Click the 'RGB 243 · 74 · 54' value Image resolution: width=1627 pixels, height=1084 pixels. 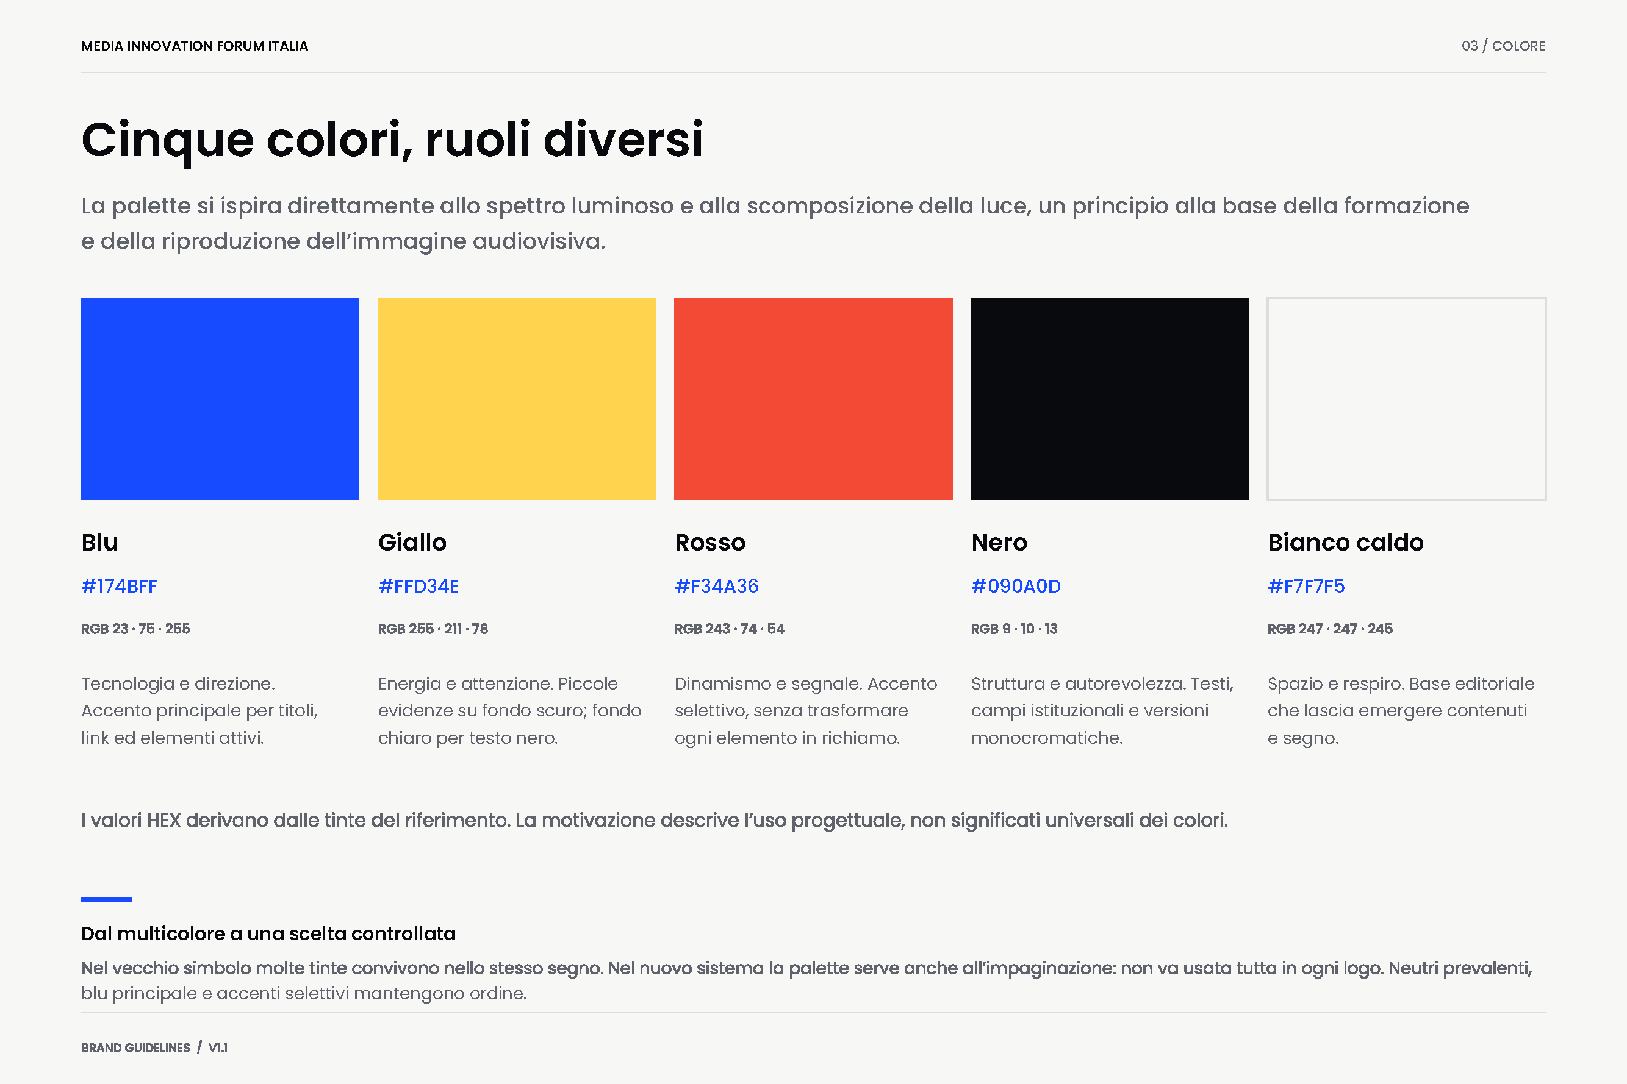click(730, 629)
